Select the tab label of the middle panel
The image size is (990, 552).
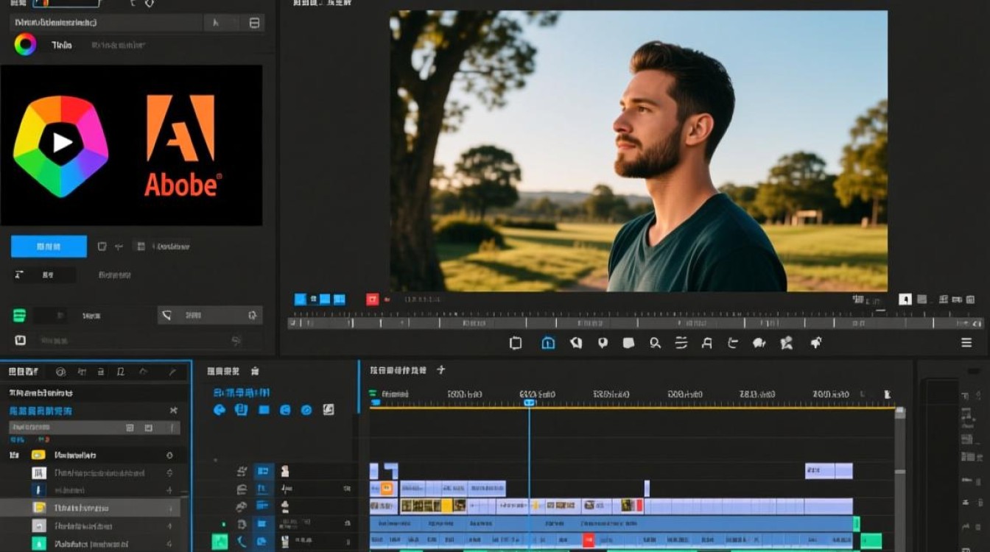tap(223, 372)
